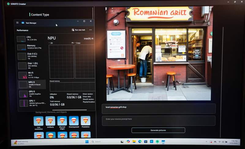Image resolution: width=245 pixels, height=149 pixels.
Task: Focus the prompt field containing 'local romanian grill shop'
Action: (159, 109)
